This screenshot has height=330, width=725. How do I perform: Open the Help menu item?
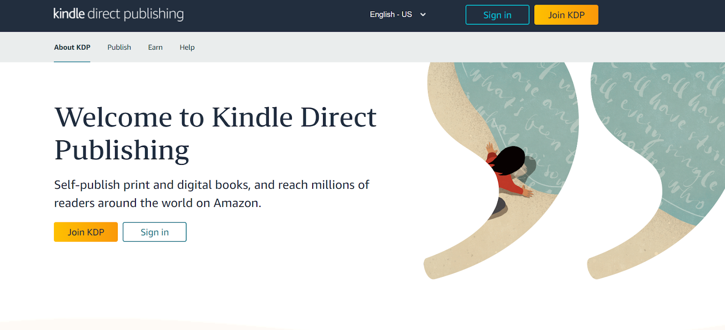click(187, 47)
